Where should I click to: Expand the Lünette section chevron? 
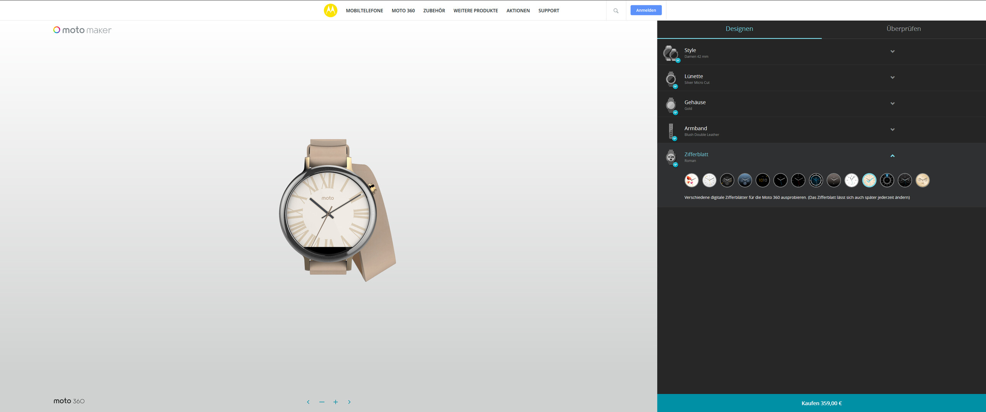892,78
